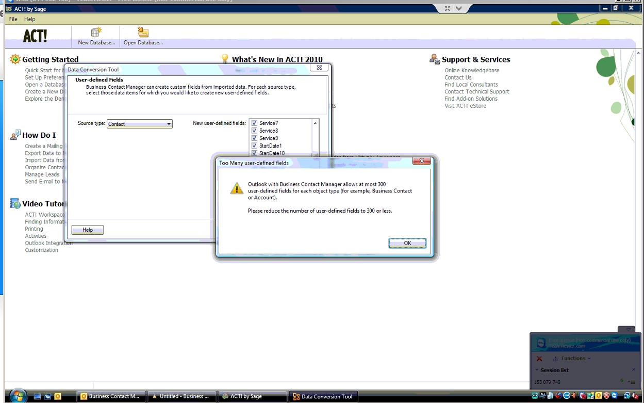The image size is (644, 403).
Task: Close the Too Many user-defined fields dialog
Action: click(422, 161)
